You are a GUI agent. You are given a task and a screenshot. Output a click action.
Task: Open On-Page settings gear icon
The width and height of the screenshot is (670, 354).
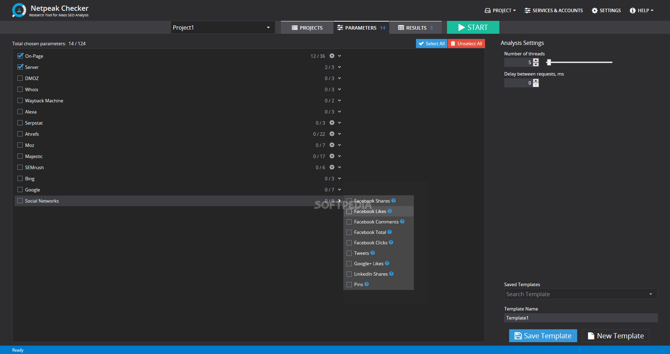[x=332, y=56]
